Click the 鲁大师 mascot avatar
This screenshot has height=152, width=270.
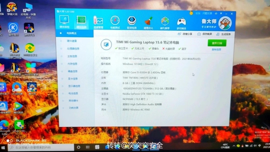(225, 23)
